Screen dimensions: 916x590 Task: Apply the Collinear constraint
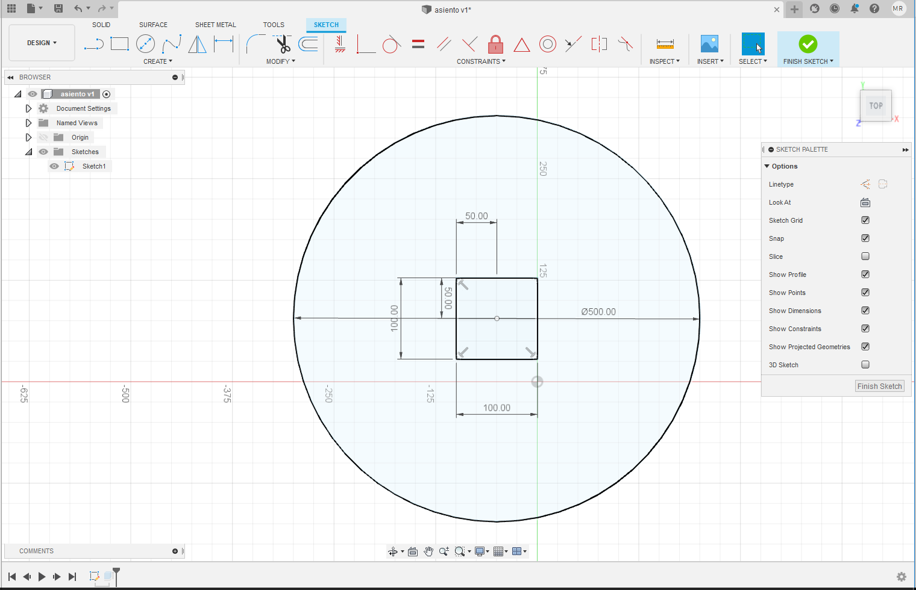coord(573,44)
